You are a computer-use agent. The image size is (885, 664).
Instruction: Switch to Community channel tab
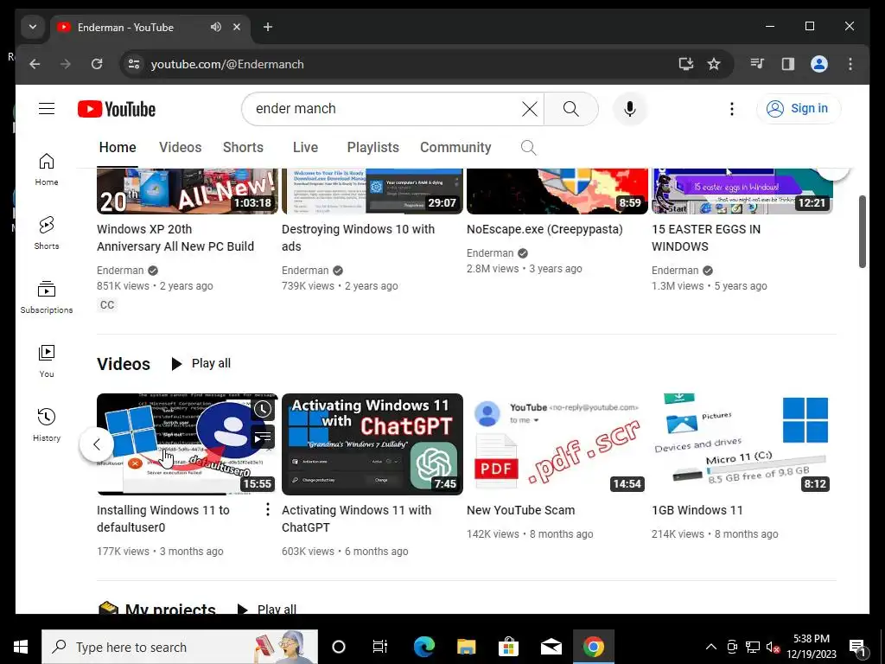[x=455, y=147]
